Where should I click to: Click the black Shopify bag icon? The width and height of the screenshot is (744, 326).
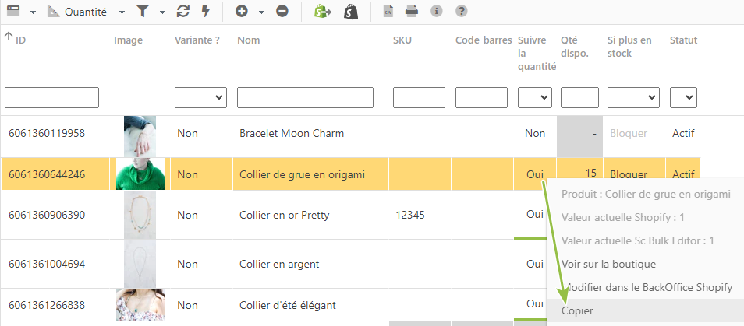tap(351, 12)
